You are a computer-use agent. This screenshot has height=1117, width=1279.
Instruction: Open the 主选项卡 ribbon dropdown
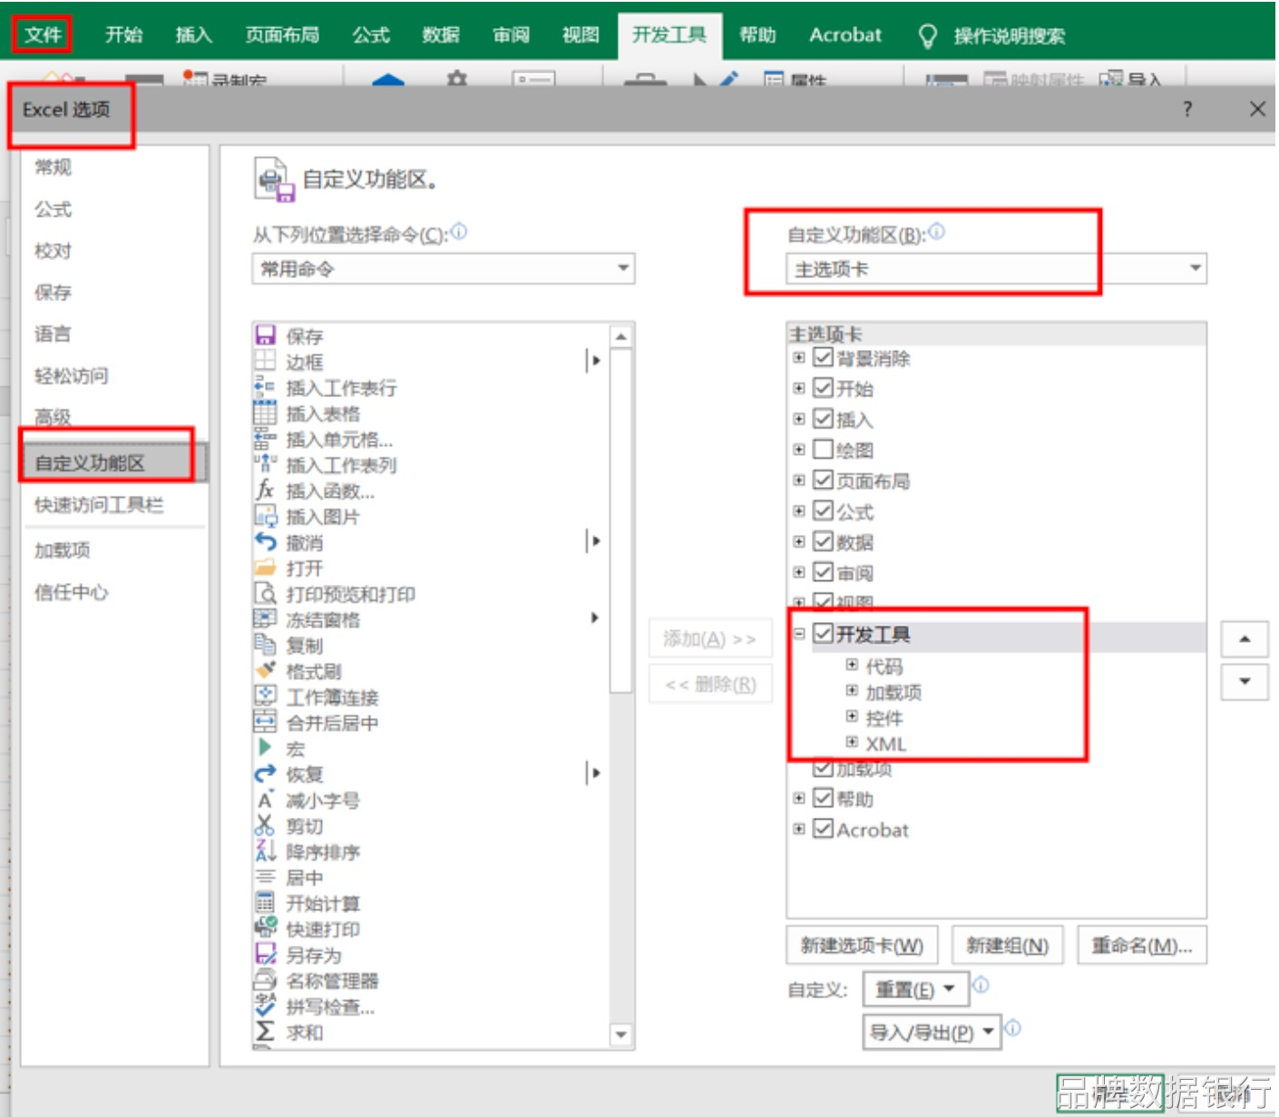click(996, 268)
